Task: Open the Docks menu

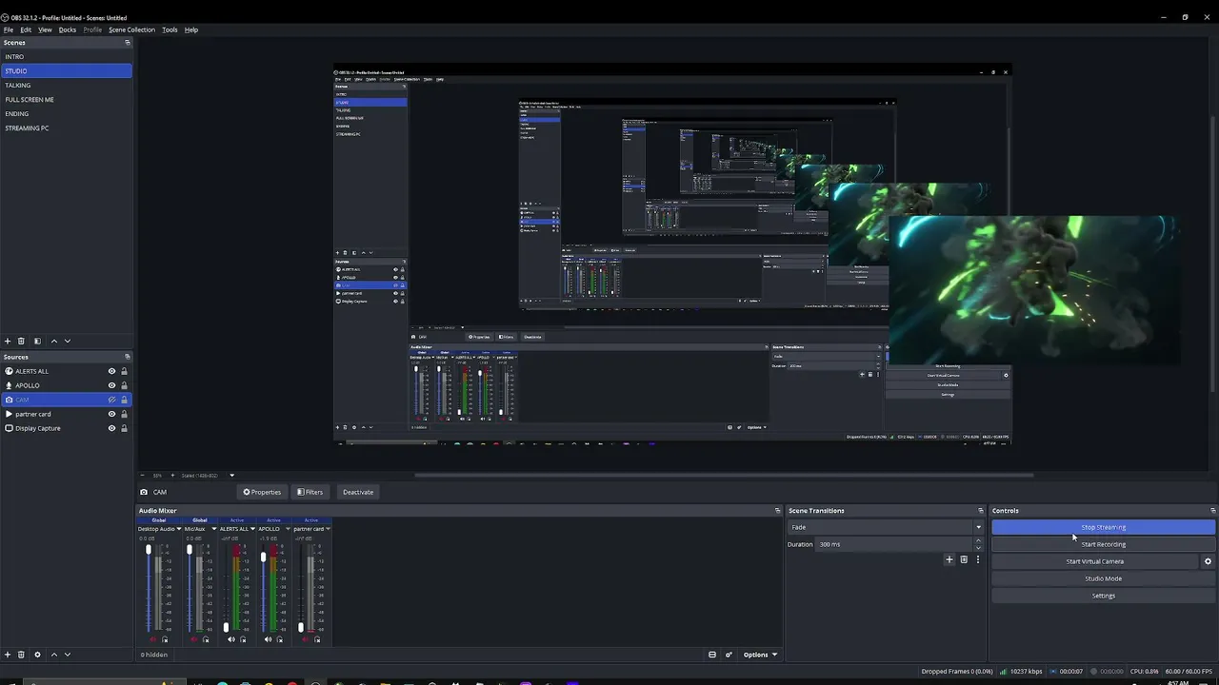Action: (67, 29)
